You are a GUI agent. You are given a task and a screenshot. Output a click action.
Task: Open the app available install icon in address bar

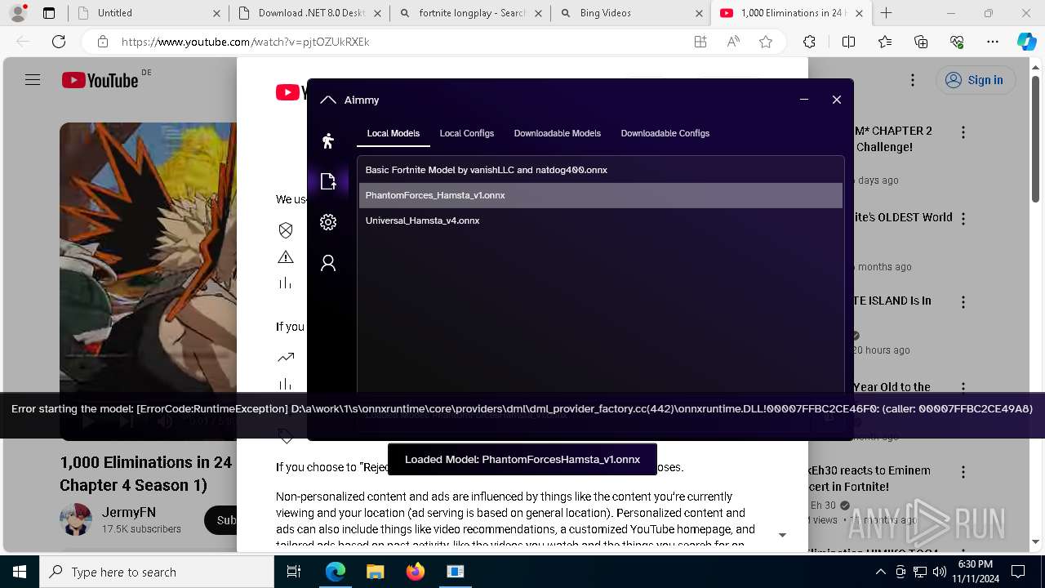pyautogui.click(x=700, y=42)
